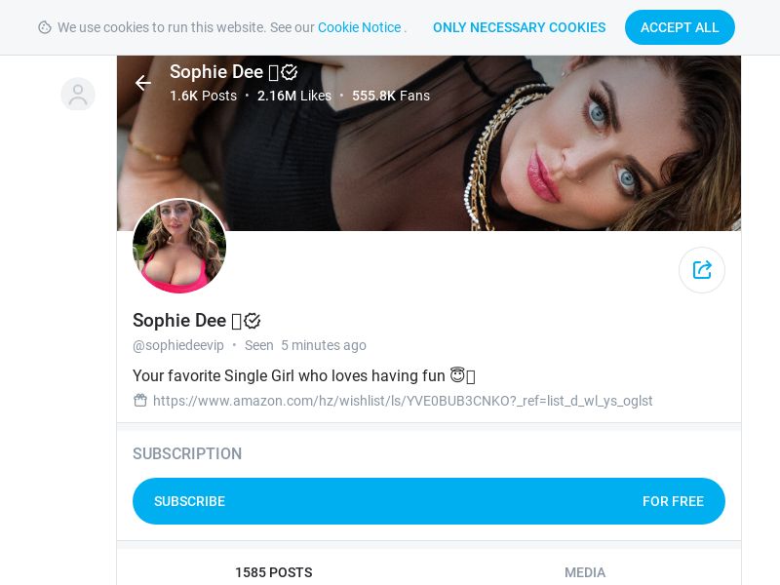Click the verified checkmark in the top header title
Screen dimensions: 780x585
point(290,71)
